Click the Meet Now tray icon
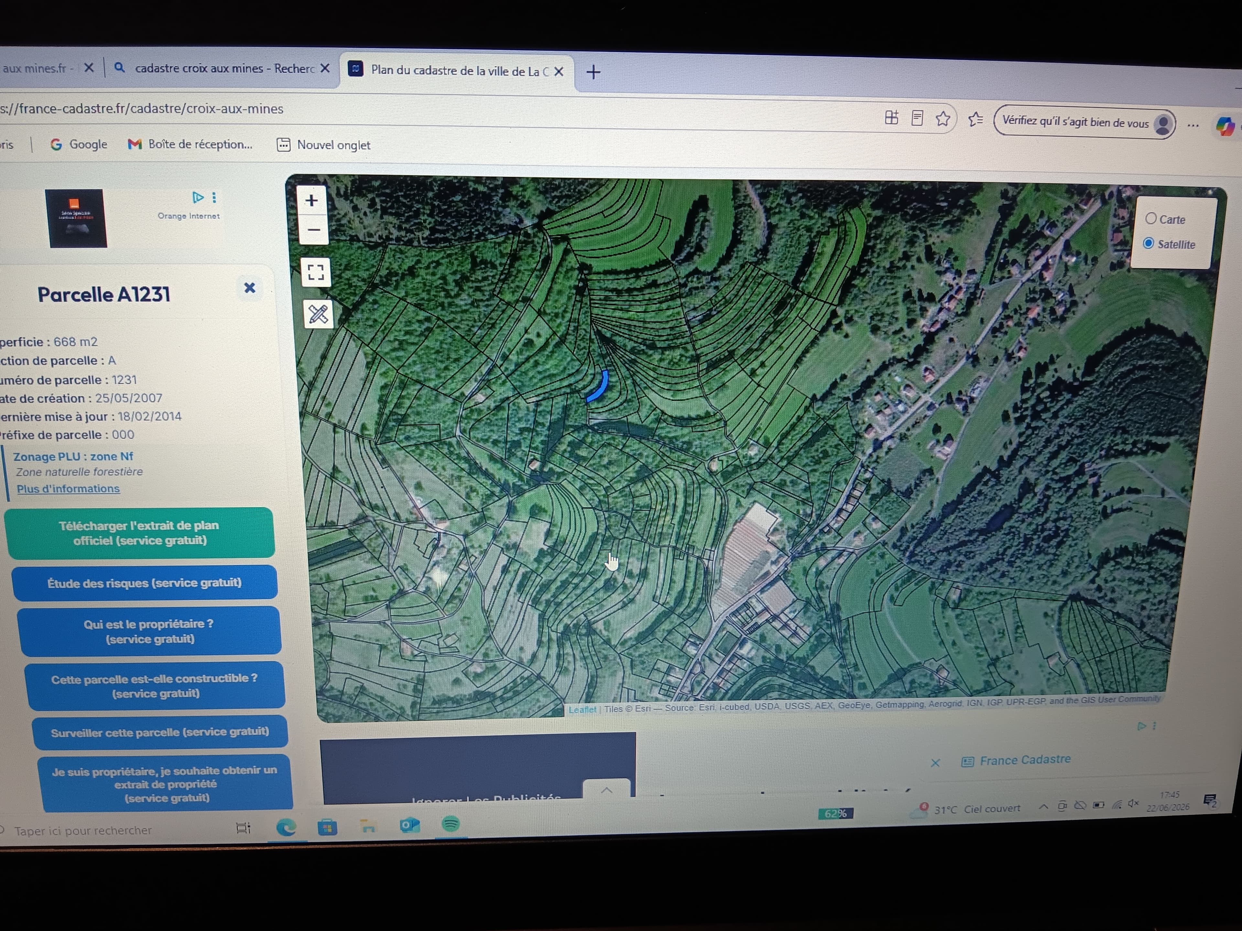Viewport: 1242px width, 931px height. tap(1062, 806)
